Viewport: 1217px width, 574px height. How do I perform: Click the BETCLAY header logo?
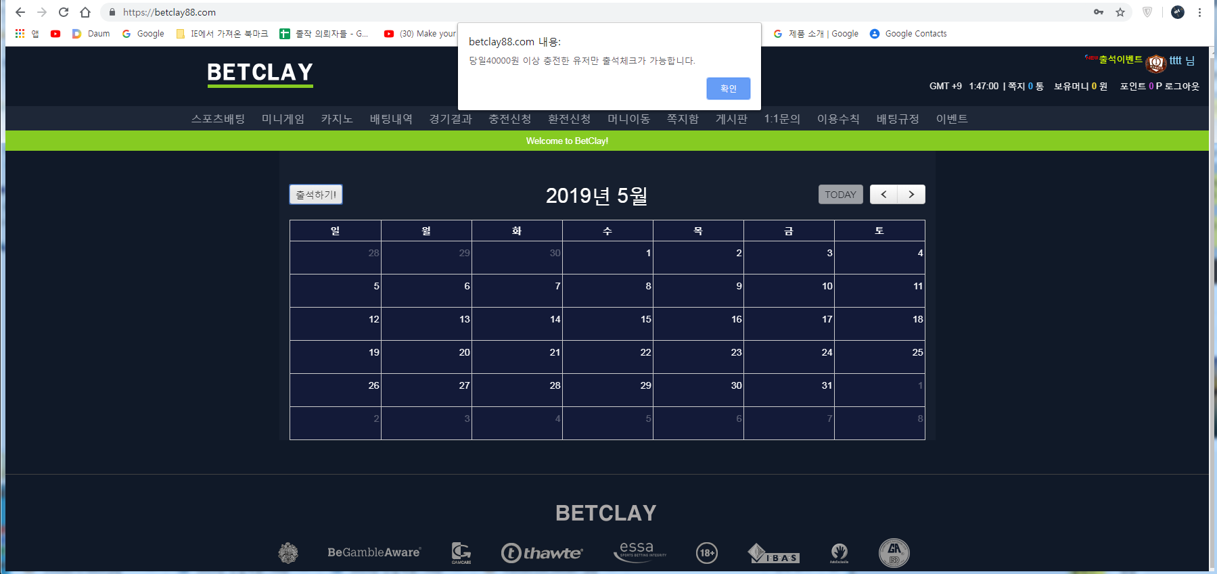(260, 74)
